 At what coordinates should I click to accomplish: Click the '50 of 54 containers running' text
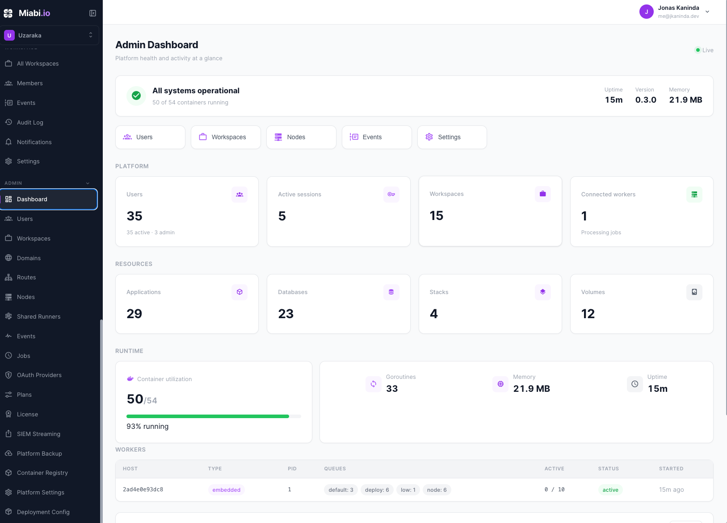(x=190, y=103)
